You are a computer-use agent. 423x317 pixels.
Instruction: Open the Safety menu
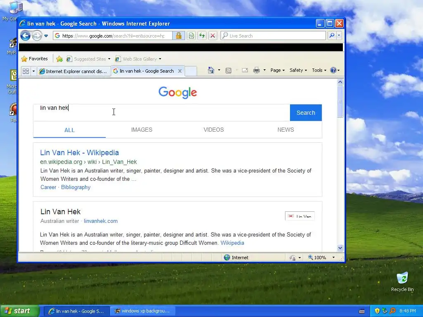298,70
